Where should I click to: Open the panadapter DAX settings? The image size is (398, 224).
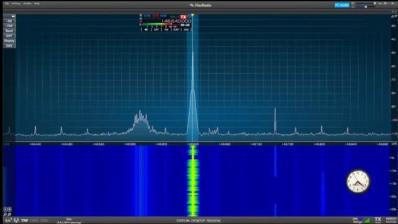pos(9,45)
